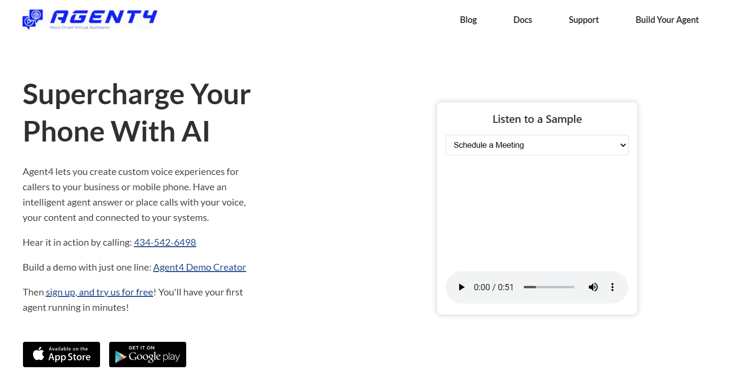Click the paragraph describing Agent4 voice experiences
Viewport: 741px width, 382px height.
[x=134, y=195]
